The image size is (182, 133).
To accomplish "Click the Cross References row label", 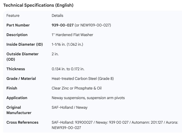I will point(22,122).
